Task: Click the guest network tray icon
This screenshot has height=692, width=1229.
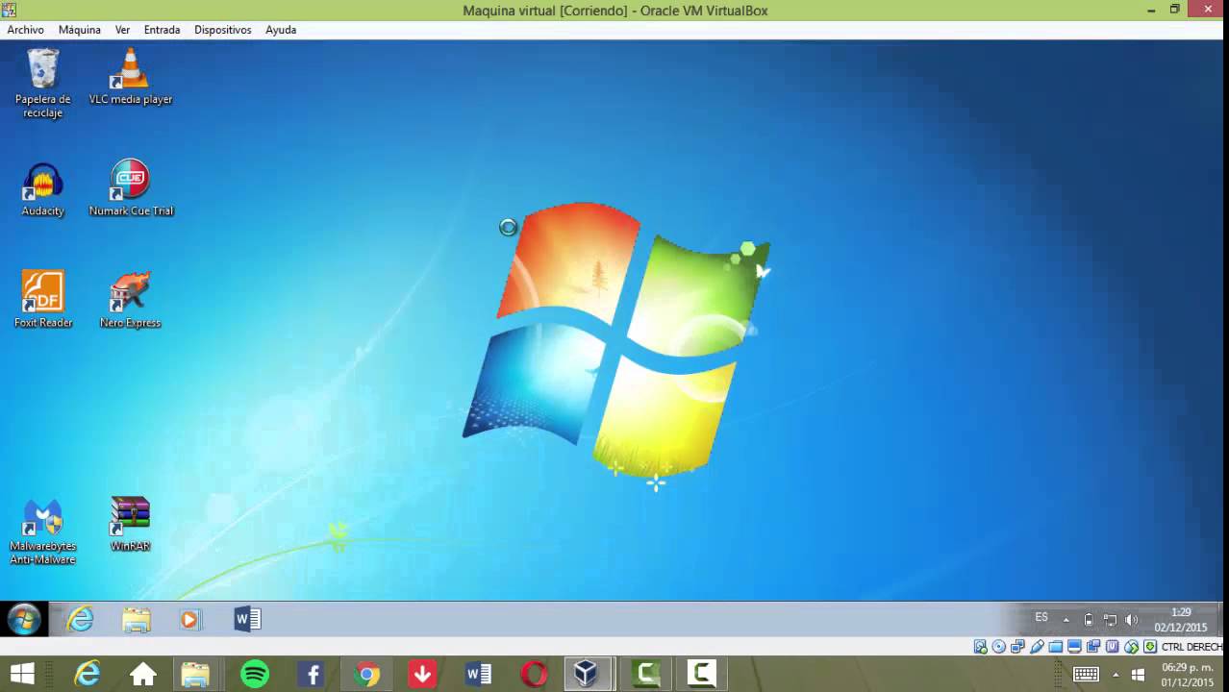Action: point(1110,620)
